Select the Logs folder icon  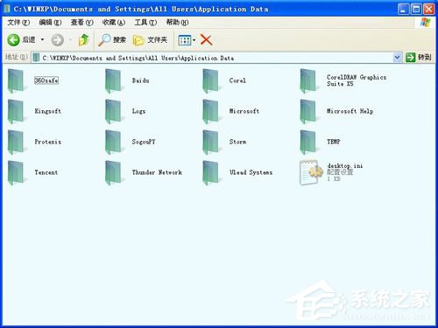[x=113, y=111]
